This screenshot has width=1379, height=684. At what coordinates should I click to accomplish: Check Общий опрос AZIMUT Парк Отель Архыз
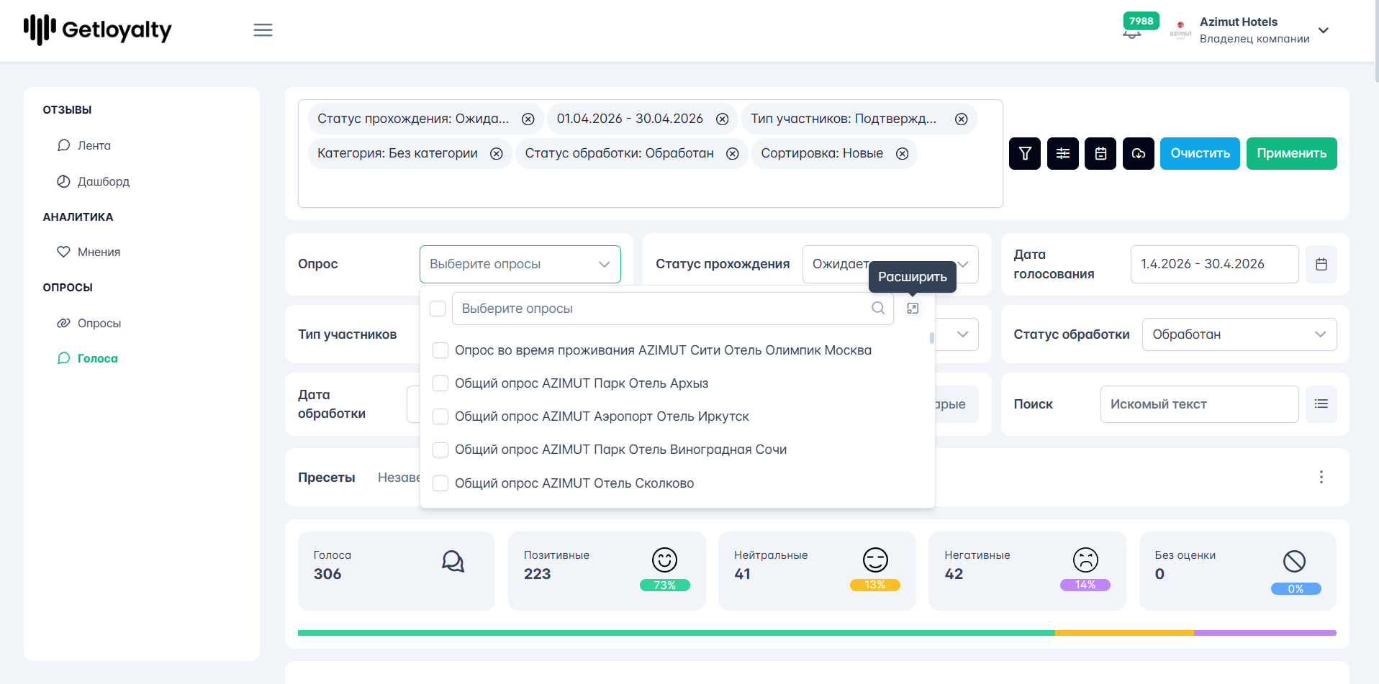(440, 383)
